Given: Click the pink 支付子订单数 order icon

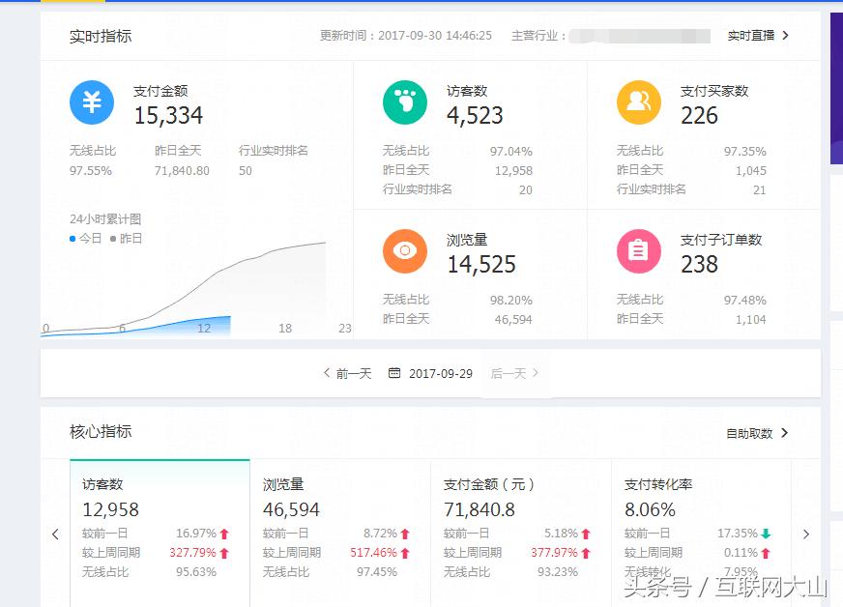Looking at the screenshot, I should [638, 251].
